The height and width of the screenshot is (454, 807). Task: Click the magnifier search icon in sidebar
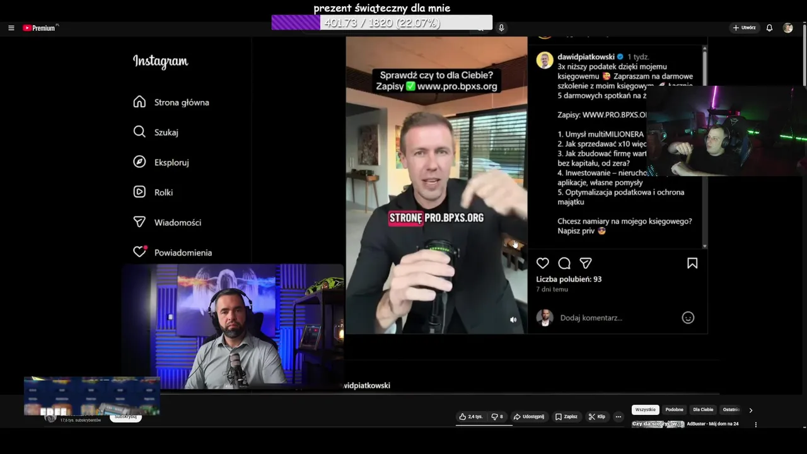coord(139,132)
